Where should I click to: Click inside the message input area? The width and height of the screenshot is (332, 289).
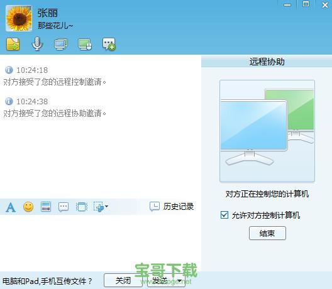click(x=101, y=243)
